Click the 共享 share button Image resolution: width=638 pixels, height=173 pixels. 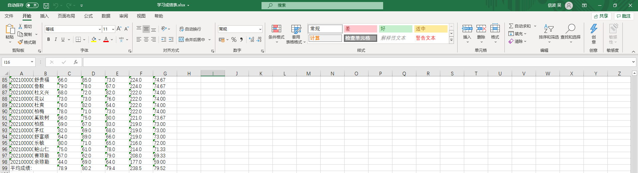pos(601,16)
